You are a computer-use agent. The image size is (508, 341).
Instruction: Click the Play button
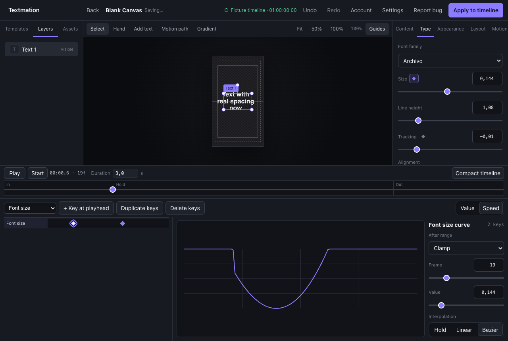tap(15, 173)
